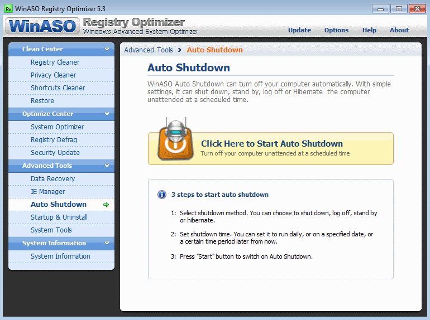Open Shortcuts Cleaner in the sidebar
The height and width of the screenshot is (320, 430).
click(61, 88)
